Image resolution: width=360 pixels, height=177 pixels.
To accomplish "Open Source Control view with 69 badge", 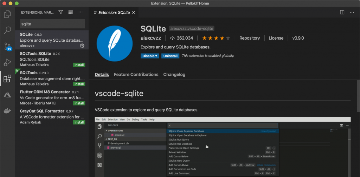I will 8,46.
